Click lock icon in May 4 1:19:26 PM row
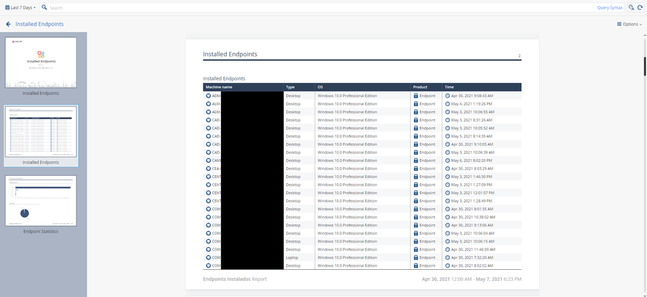The image size is (647, 297). click(416, 104)
